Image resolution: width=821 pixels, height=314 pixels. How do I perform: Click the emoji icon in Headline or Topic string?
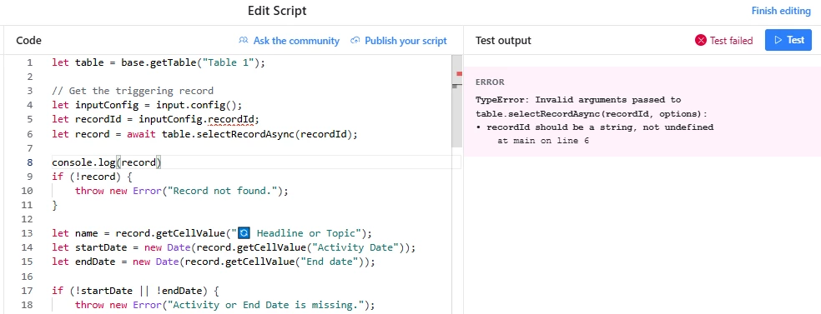244,233
